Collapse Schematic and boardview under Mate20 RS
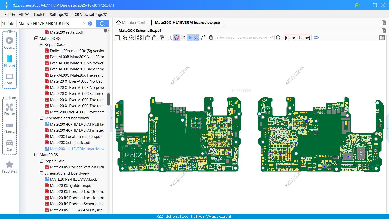 [x=41, y=173]
